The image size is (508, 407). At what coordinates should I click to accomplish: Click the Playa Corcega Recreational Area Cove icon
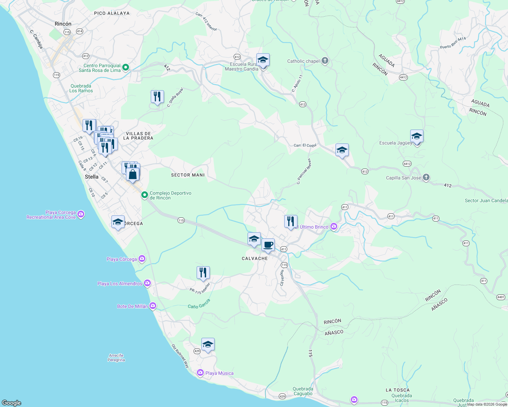(81, 214)
